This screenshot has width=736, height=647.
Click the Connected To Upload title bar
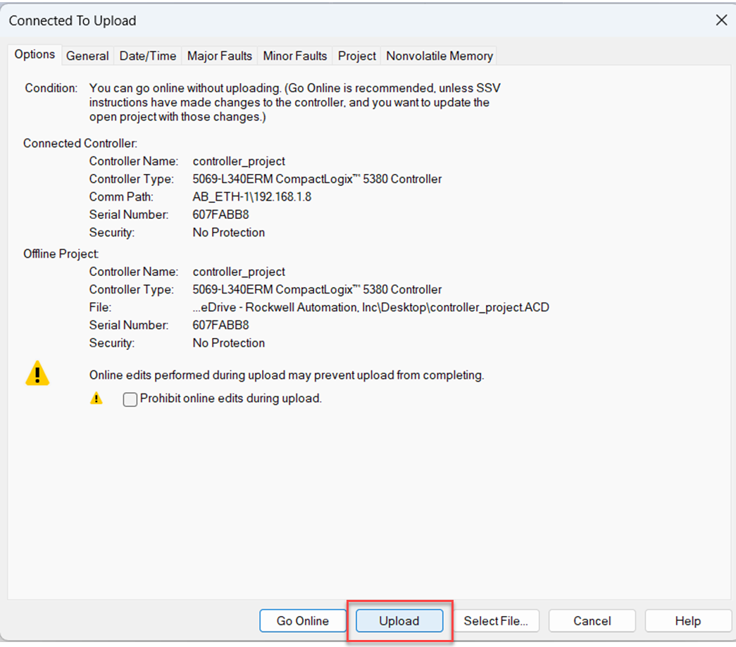282,20
